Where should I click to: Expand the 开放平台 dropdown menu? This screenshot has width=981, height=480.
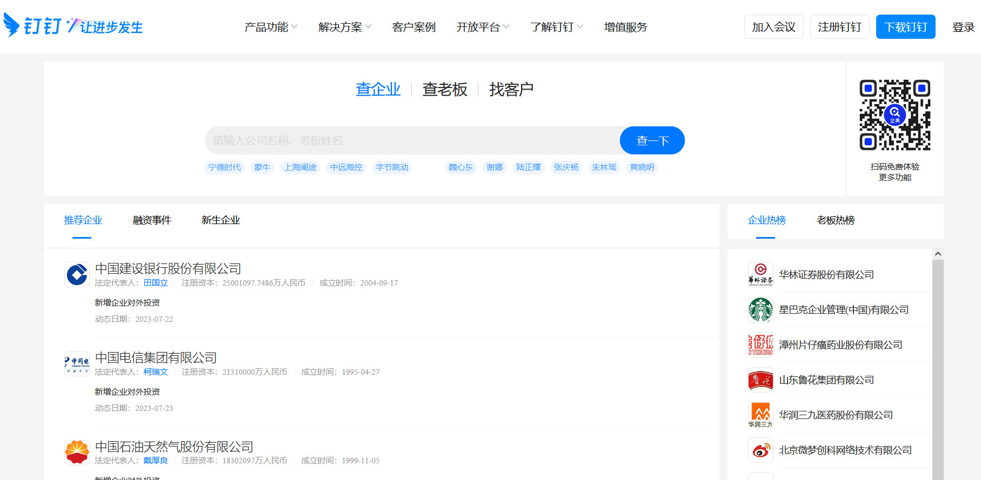click(x=483, y=27)
